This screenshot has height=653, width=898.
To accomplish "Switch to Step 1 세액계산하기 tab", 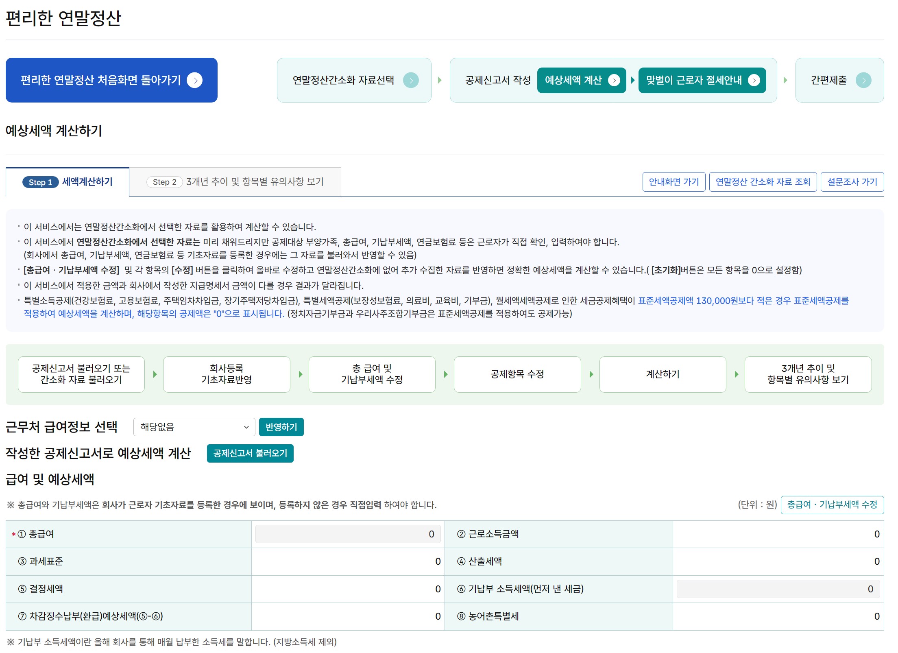I will (68, 182).
